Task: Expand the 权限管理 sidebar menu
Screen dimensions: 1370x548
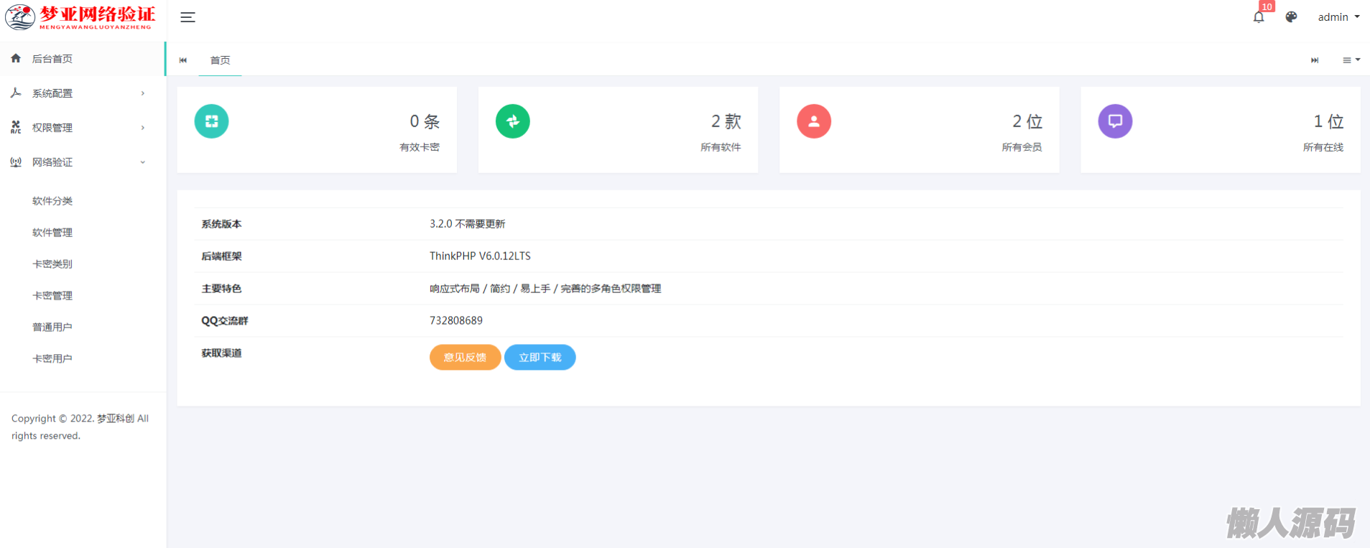Action: [x=78, y=128]
